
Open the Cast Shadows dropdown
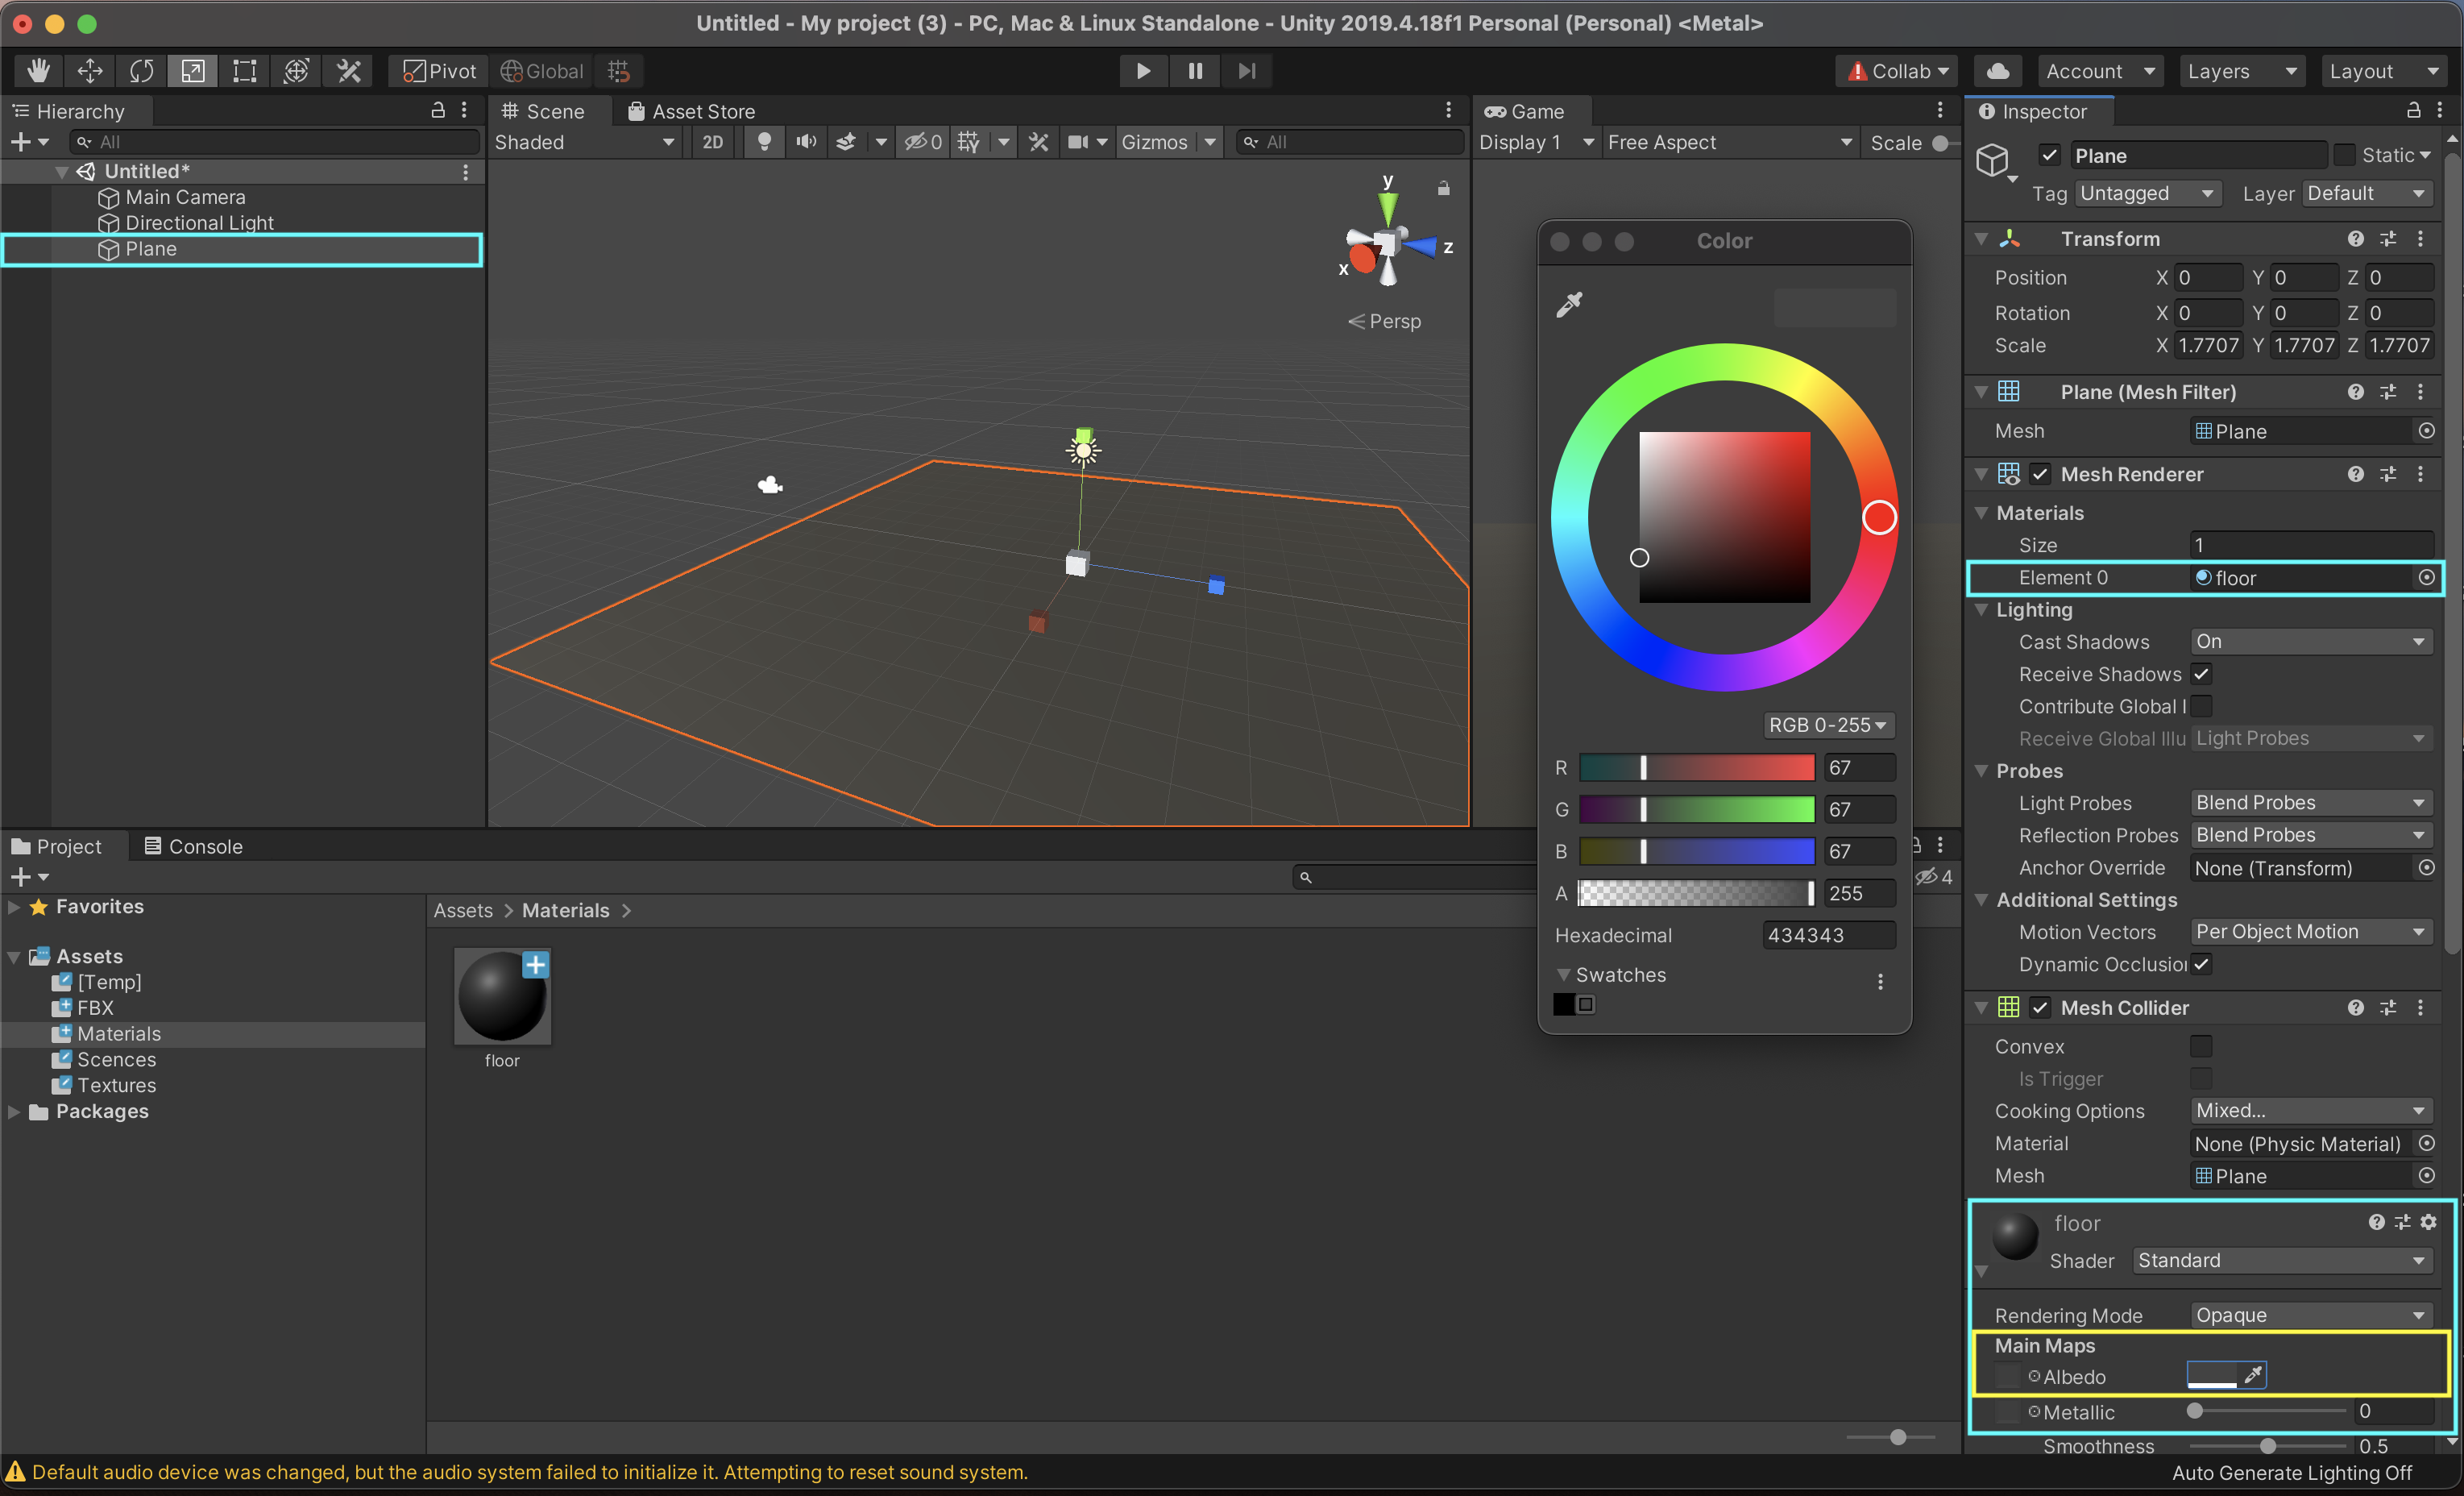[2309, 642]
